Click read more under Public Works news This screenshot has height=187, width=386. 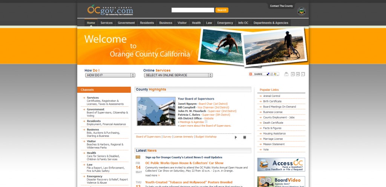152,175
